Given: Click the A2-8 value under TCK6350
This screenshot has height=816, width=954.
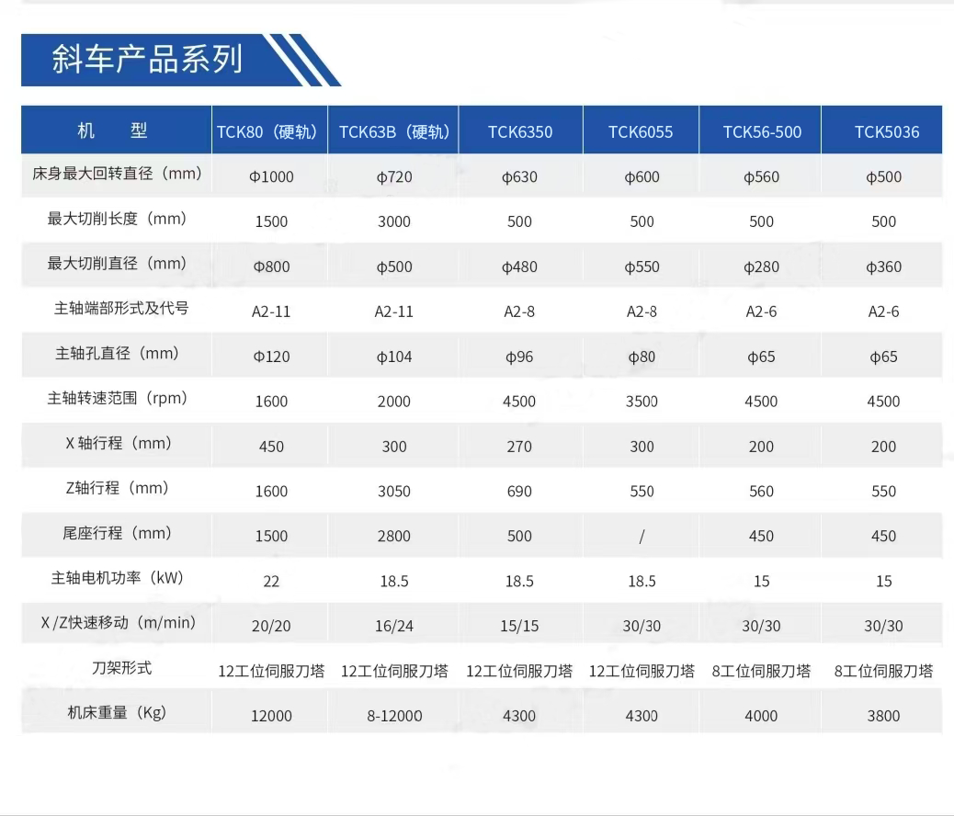Looking at the screenshot, I should tap(519, 311).
